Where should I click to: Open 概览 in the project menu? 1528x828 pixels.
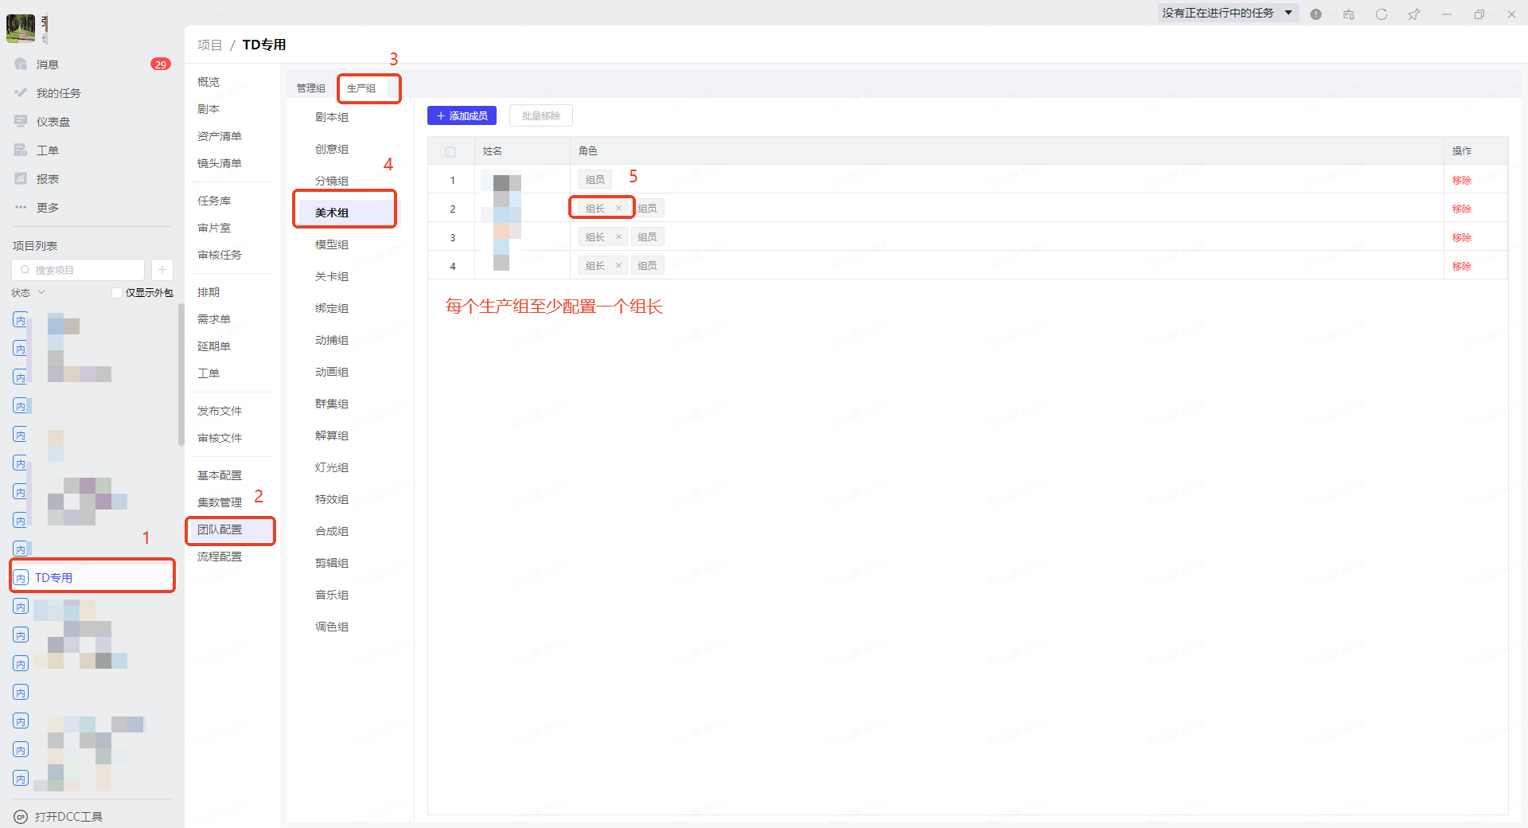tap(209, 82)
